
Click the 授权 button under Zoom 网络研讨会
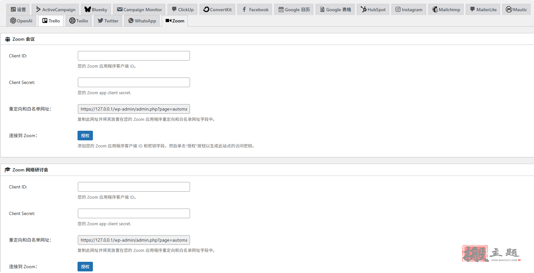click(85, 267)
